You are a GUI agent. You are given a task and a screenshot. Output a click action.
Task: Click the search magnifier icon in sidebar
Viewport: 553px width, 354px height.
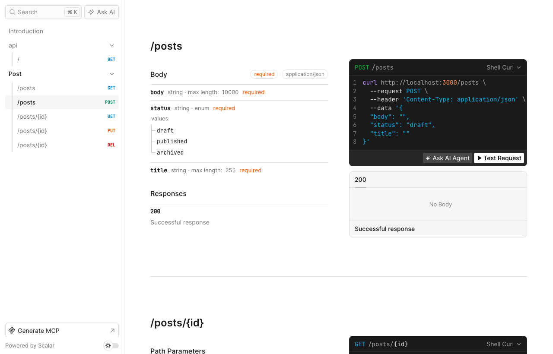(13, 12)
